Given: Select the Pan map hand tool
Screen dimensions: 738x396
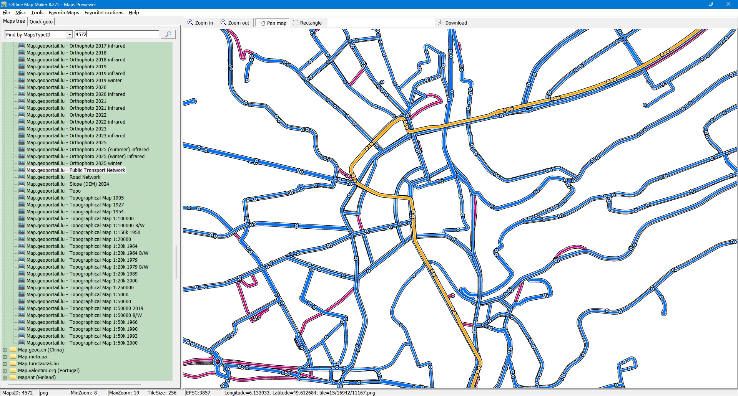Looking at the screenshot, I should coord(263,23).
